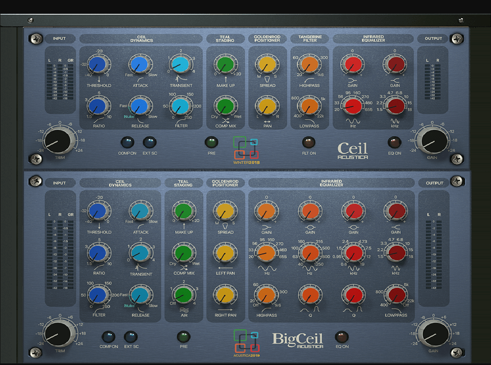Click BigCeil low band Hz orange knob
Screen dimensions: 491x365
[x=266, y=253]
